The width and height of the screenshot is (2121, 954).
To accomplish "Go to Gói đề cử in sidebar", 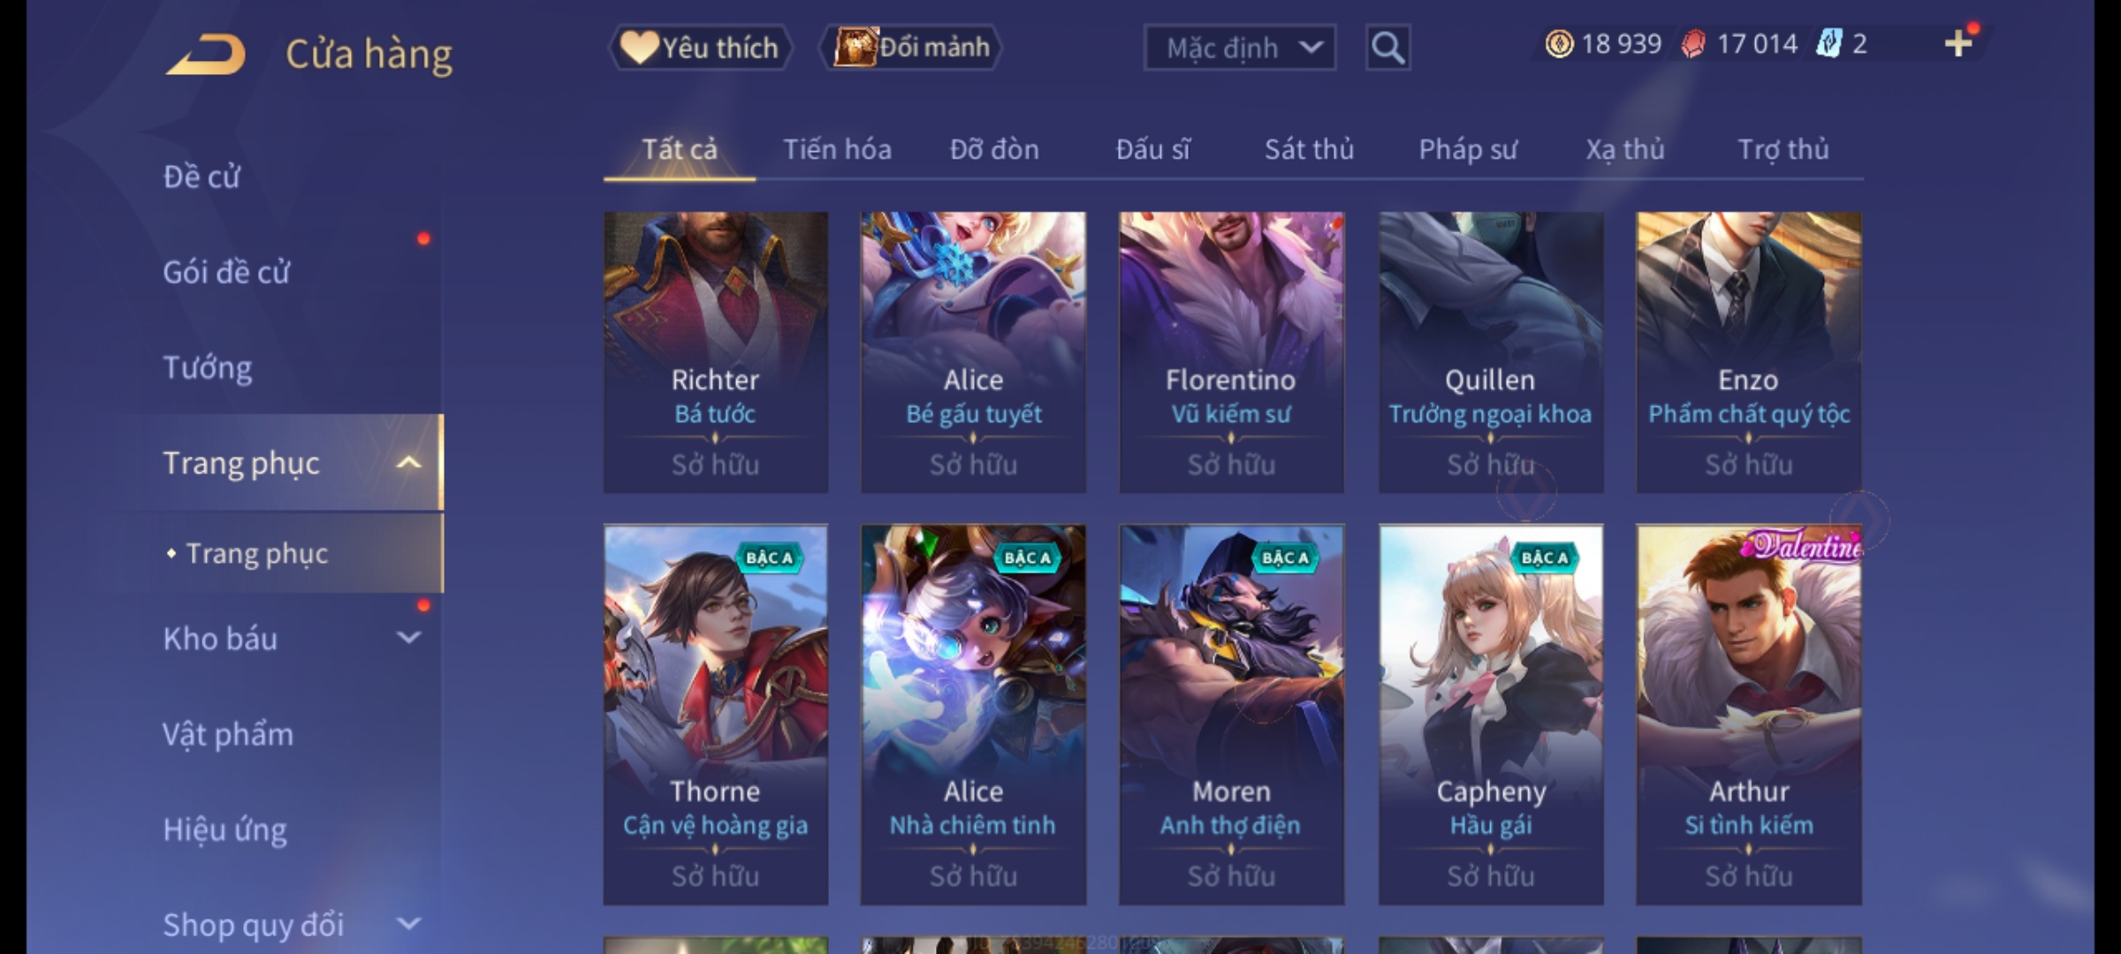I will tap(226, 272).
